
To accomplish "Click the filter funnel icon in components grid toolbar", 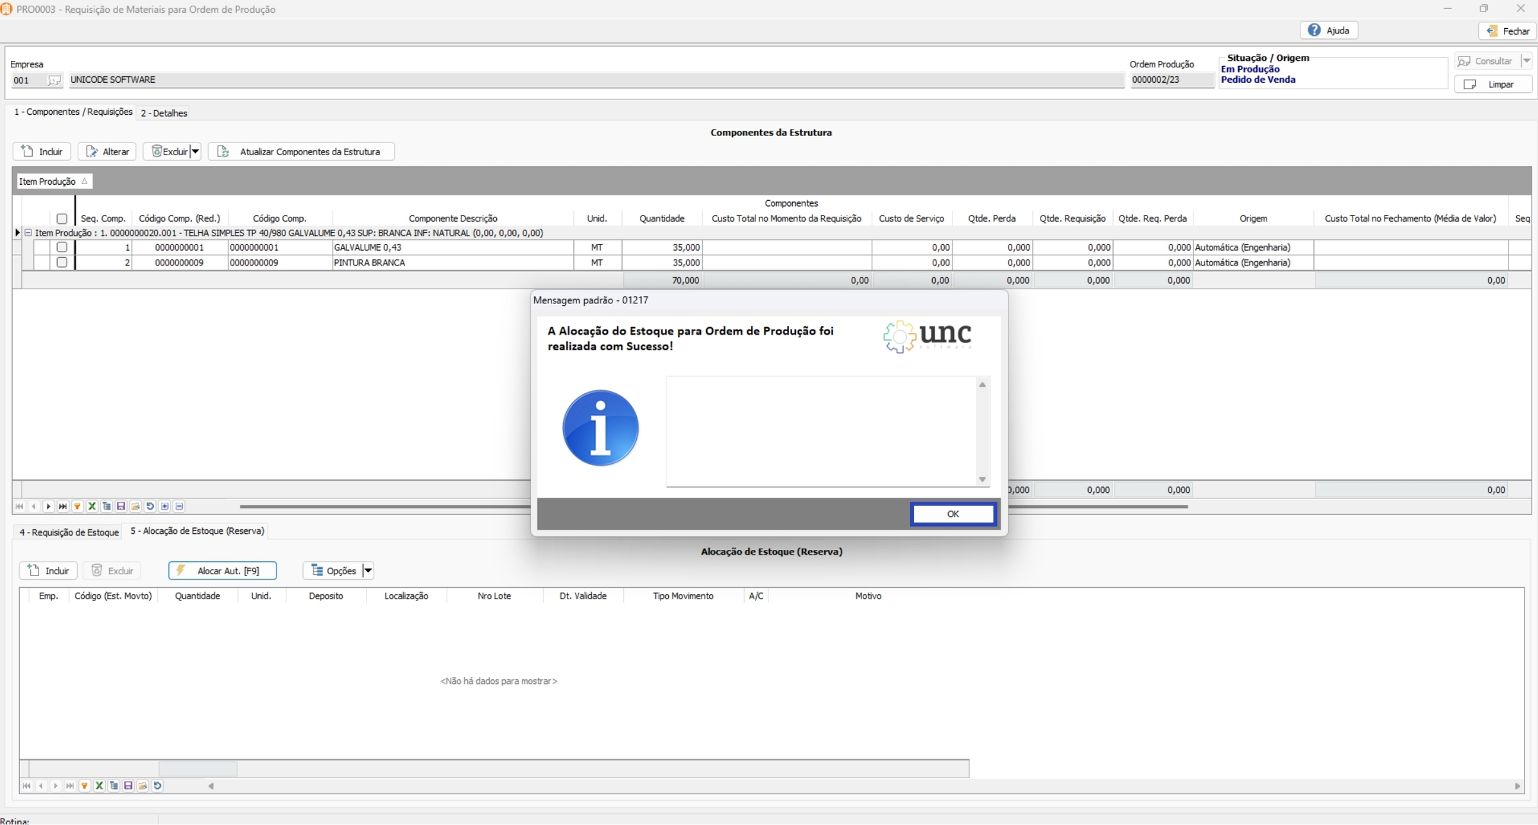I will pyautogui.click(x=78, y=506).
